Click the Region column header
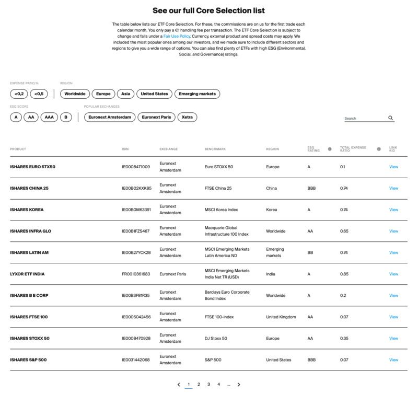Image resolution: width=418 pixels, height=394 pixels. pos(272,149)
